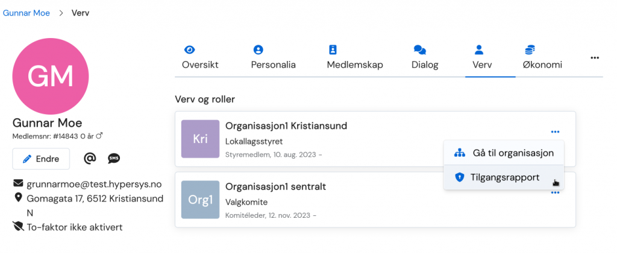Click the location pin icon by address
The image size is (617, 254).
pyautogui.click(x=17, y=198)
